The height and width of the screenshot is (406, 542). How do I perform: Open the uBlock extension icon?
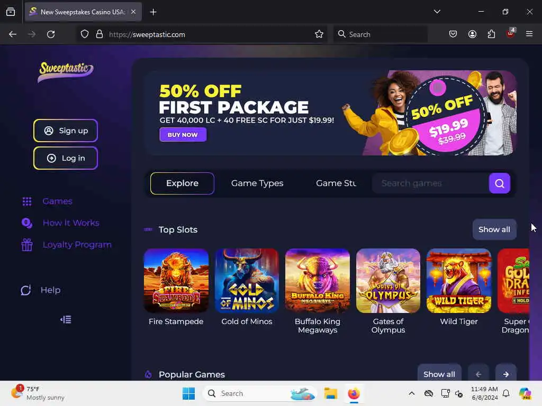511,33
